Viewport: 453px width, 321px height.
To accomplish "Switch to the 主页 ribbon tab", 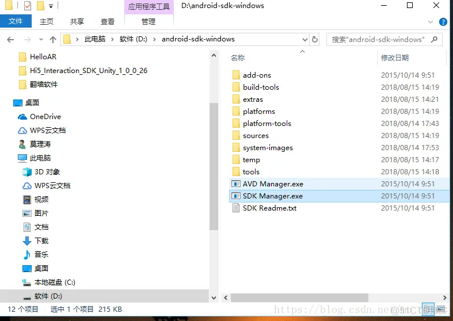I will pyautogui.click(x=47, y=21).
